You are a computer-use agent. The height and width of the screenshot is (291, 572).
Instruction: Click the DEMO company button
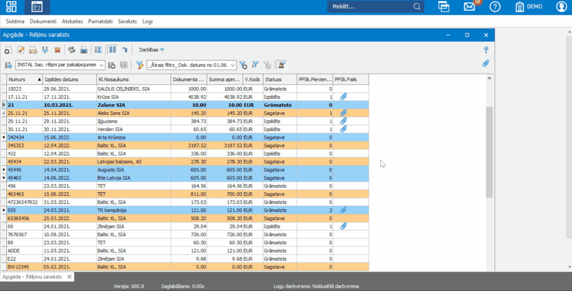(528, 7)
